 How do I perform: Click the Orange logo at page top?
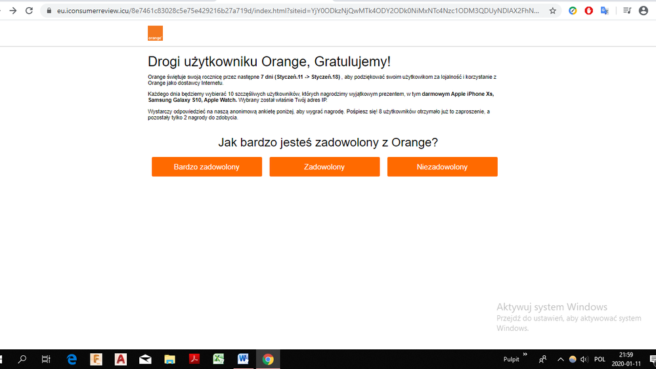click(x=155, y=33)
